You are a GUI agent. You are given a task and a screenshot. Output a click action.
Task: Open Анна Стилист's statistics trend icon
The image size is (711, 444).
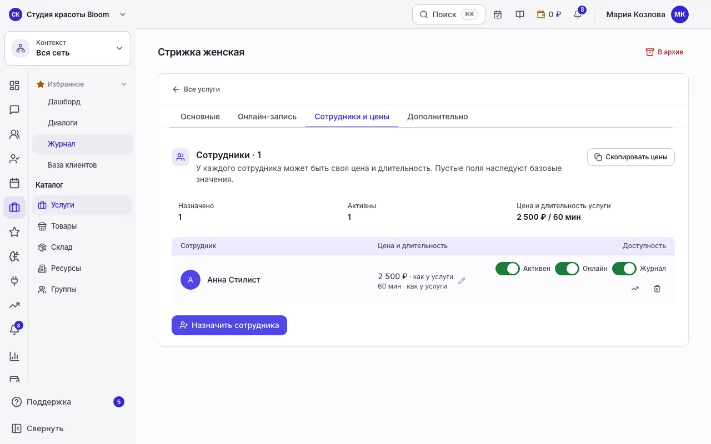coord(635,289)
